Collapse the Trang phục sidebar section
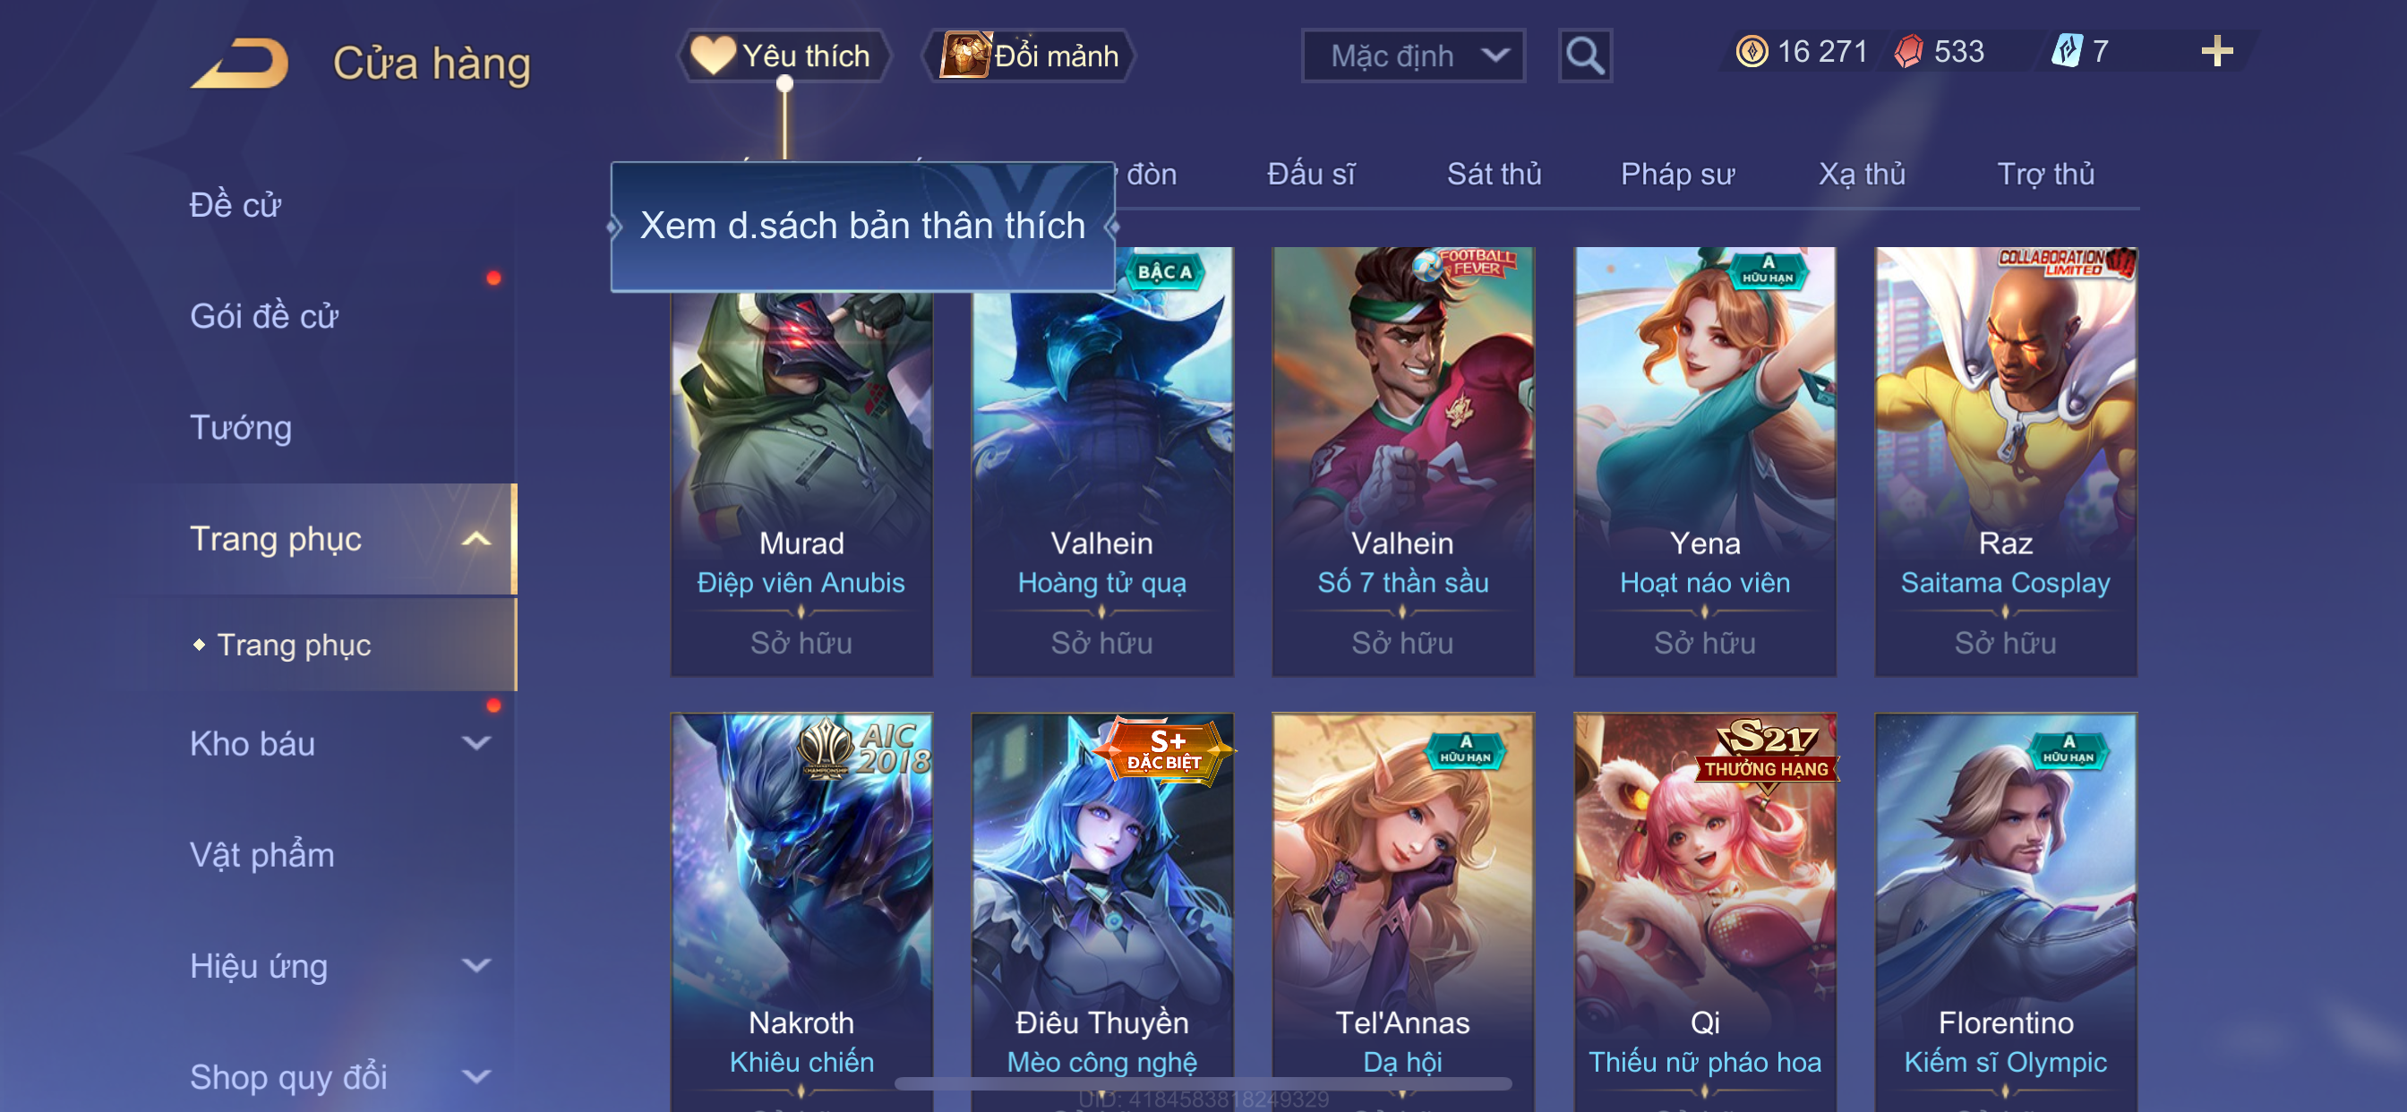Viewport: 2407px width, 1112px height. pyautogui.click(x=476, y=539)
